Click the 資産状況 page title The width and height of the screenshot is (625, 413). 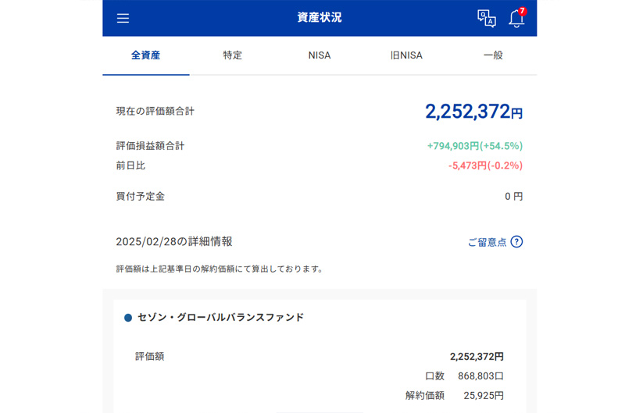click(320, 17)
